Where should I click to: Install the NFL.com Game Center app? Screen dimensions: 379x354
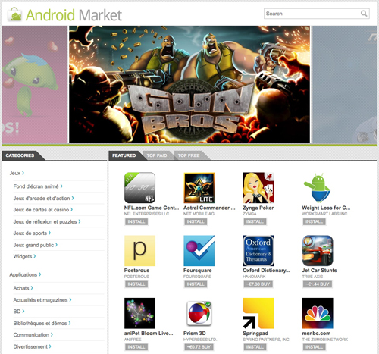pyautogui.click(x=136, y=221)
